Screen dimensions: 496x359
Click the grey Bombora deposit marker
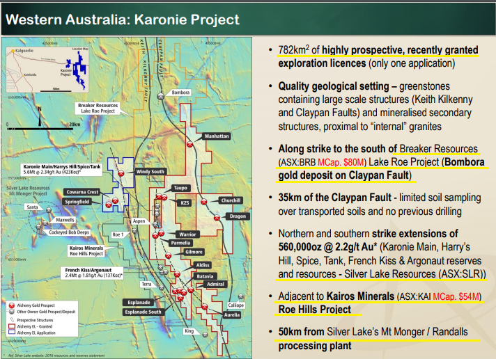(161, 96)
